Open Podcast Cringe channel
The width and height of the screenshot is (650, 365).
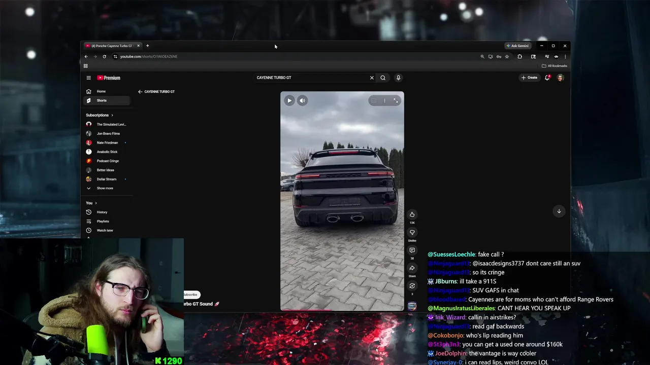pyautogui.click(x=108, y=161)
